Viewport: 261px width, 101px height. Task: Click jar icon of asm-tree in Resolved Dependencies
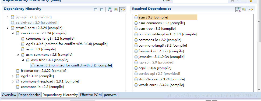[x=136, y=28]
